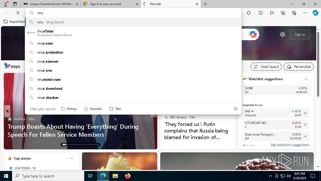This screenshot has width=321, height=181.
Task: Open the volume speaker tray icon
Action: pyautogui.click(x=289, y=176)
